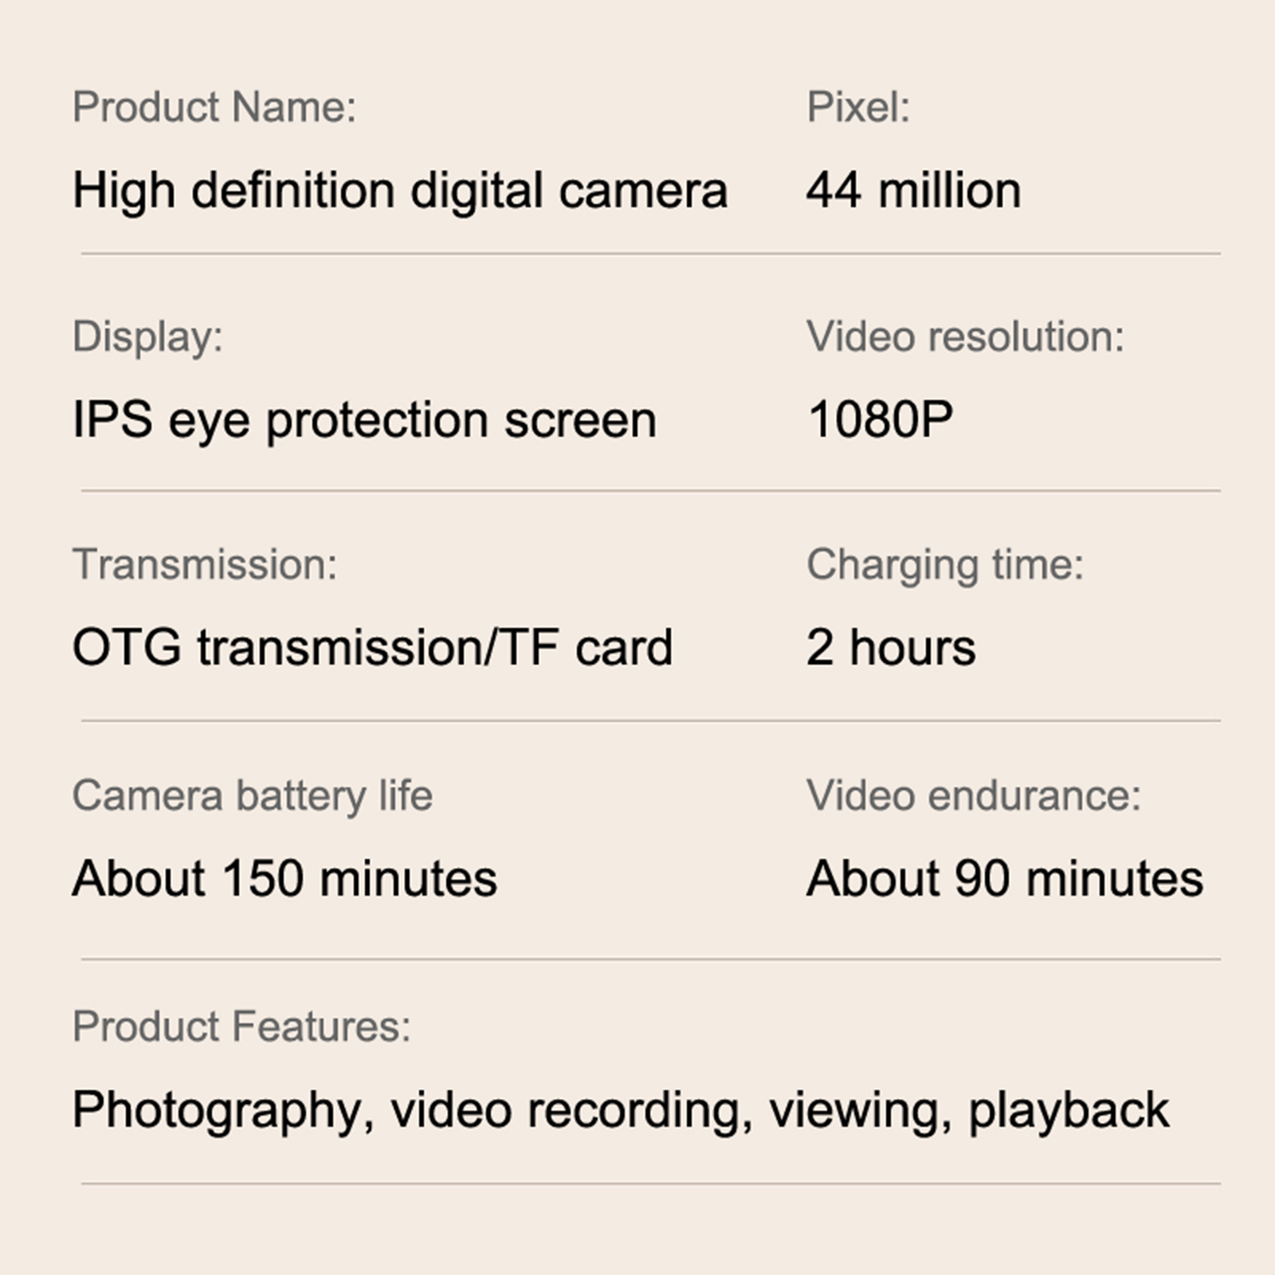Select the "1080P" value
The height and width of the screenshot is (1275, 1275).
coord(880,420)
